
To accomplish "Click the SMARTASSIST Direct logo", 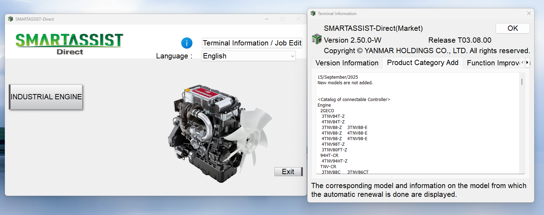I will click(x=69, y=43).
